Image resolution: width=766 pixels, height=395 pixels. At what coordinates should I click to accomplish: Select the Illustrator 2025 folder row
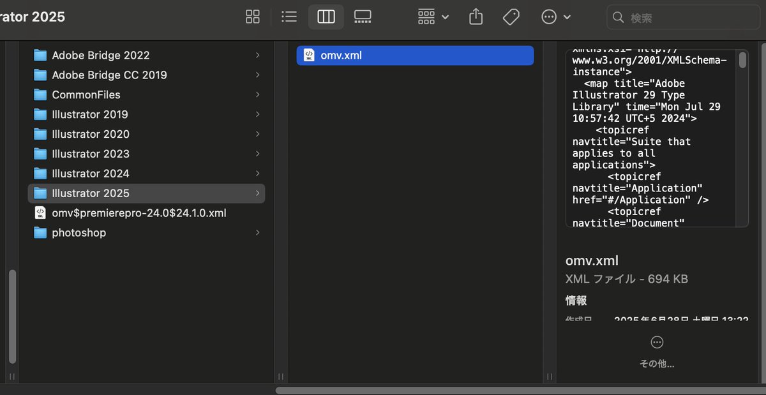(x=146, y=193)
